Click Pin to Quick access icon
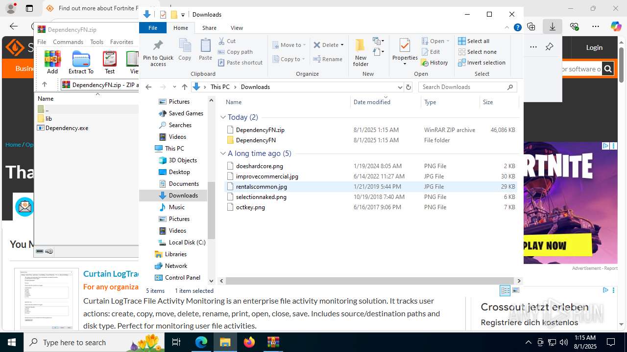This screenshot has height=352, width=627. point(158,53)
